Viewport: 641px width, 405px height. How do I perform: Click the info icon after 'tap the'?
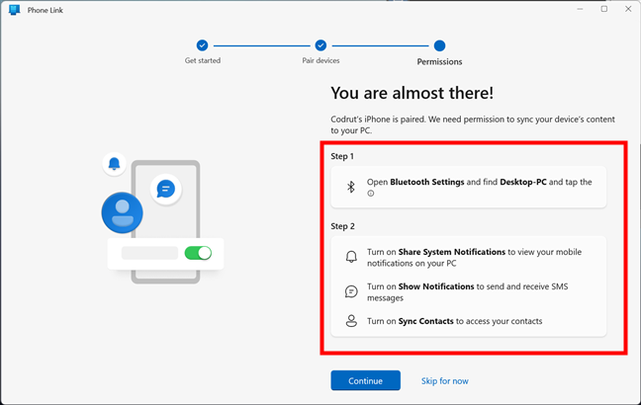pos(370,194)
